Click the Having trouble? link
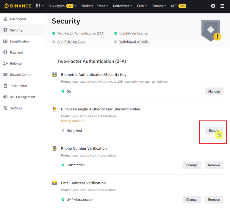This screenshot has height=213, width=230. tap(72, 121)
